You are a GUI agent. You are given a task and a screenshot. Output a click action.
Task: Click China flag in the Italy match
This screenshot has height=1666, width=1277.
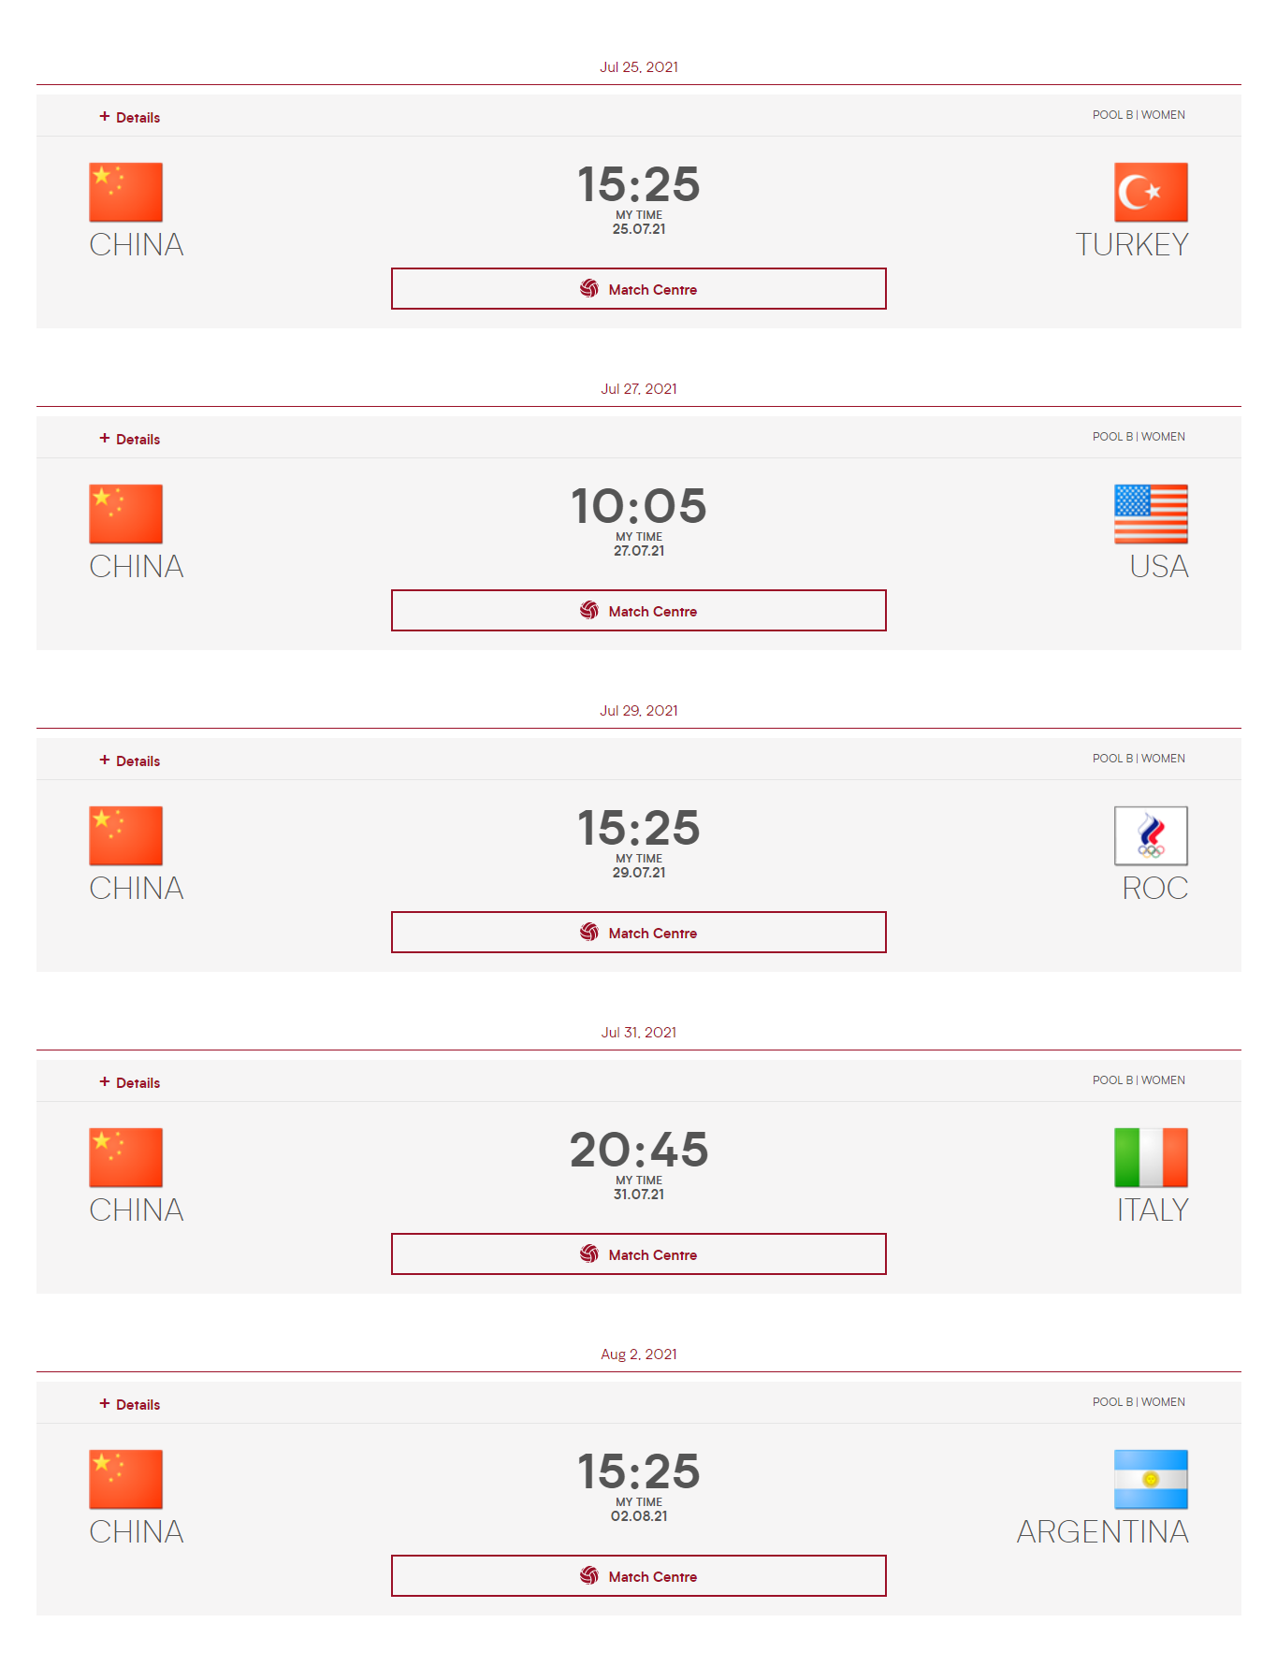(x=126, y=1158)
